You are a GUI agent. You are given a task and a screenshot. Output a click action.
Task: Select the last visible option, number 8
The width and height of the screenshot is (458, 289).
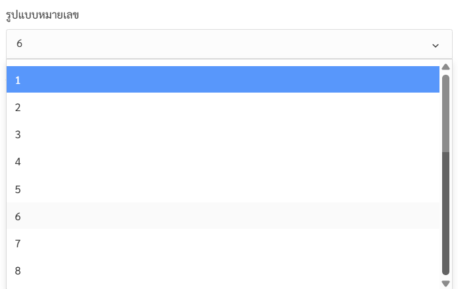pos(223,270)
